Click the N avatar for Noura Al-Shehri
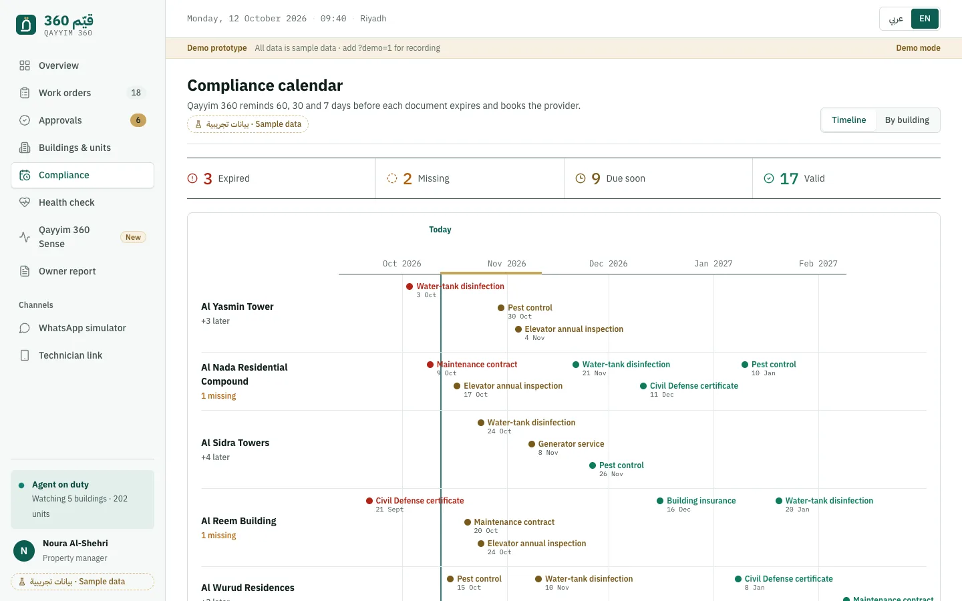The height and width of the screenshot is (601, 962). (24, 551)
